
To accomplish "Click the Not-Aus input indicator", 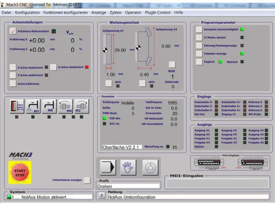I will (217, 114).
